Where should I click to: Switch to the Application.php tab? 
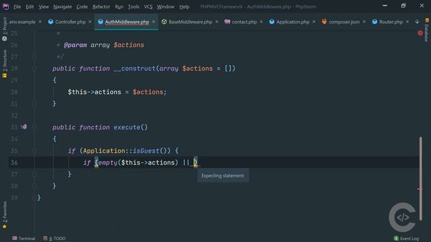[293, 22]
